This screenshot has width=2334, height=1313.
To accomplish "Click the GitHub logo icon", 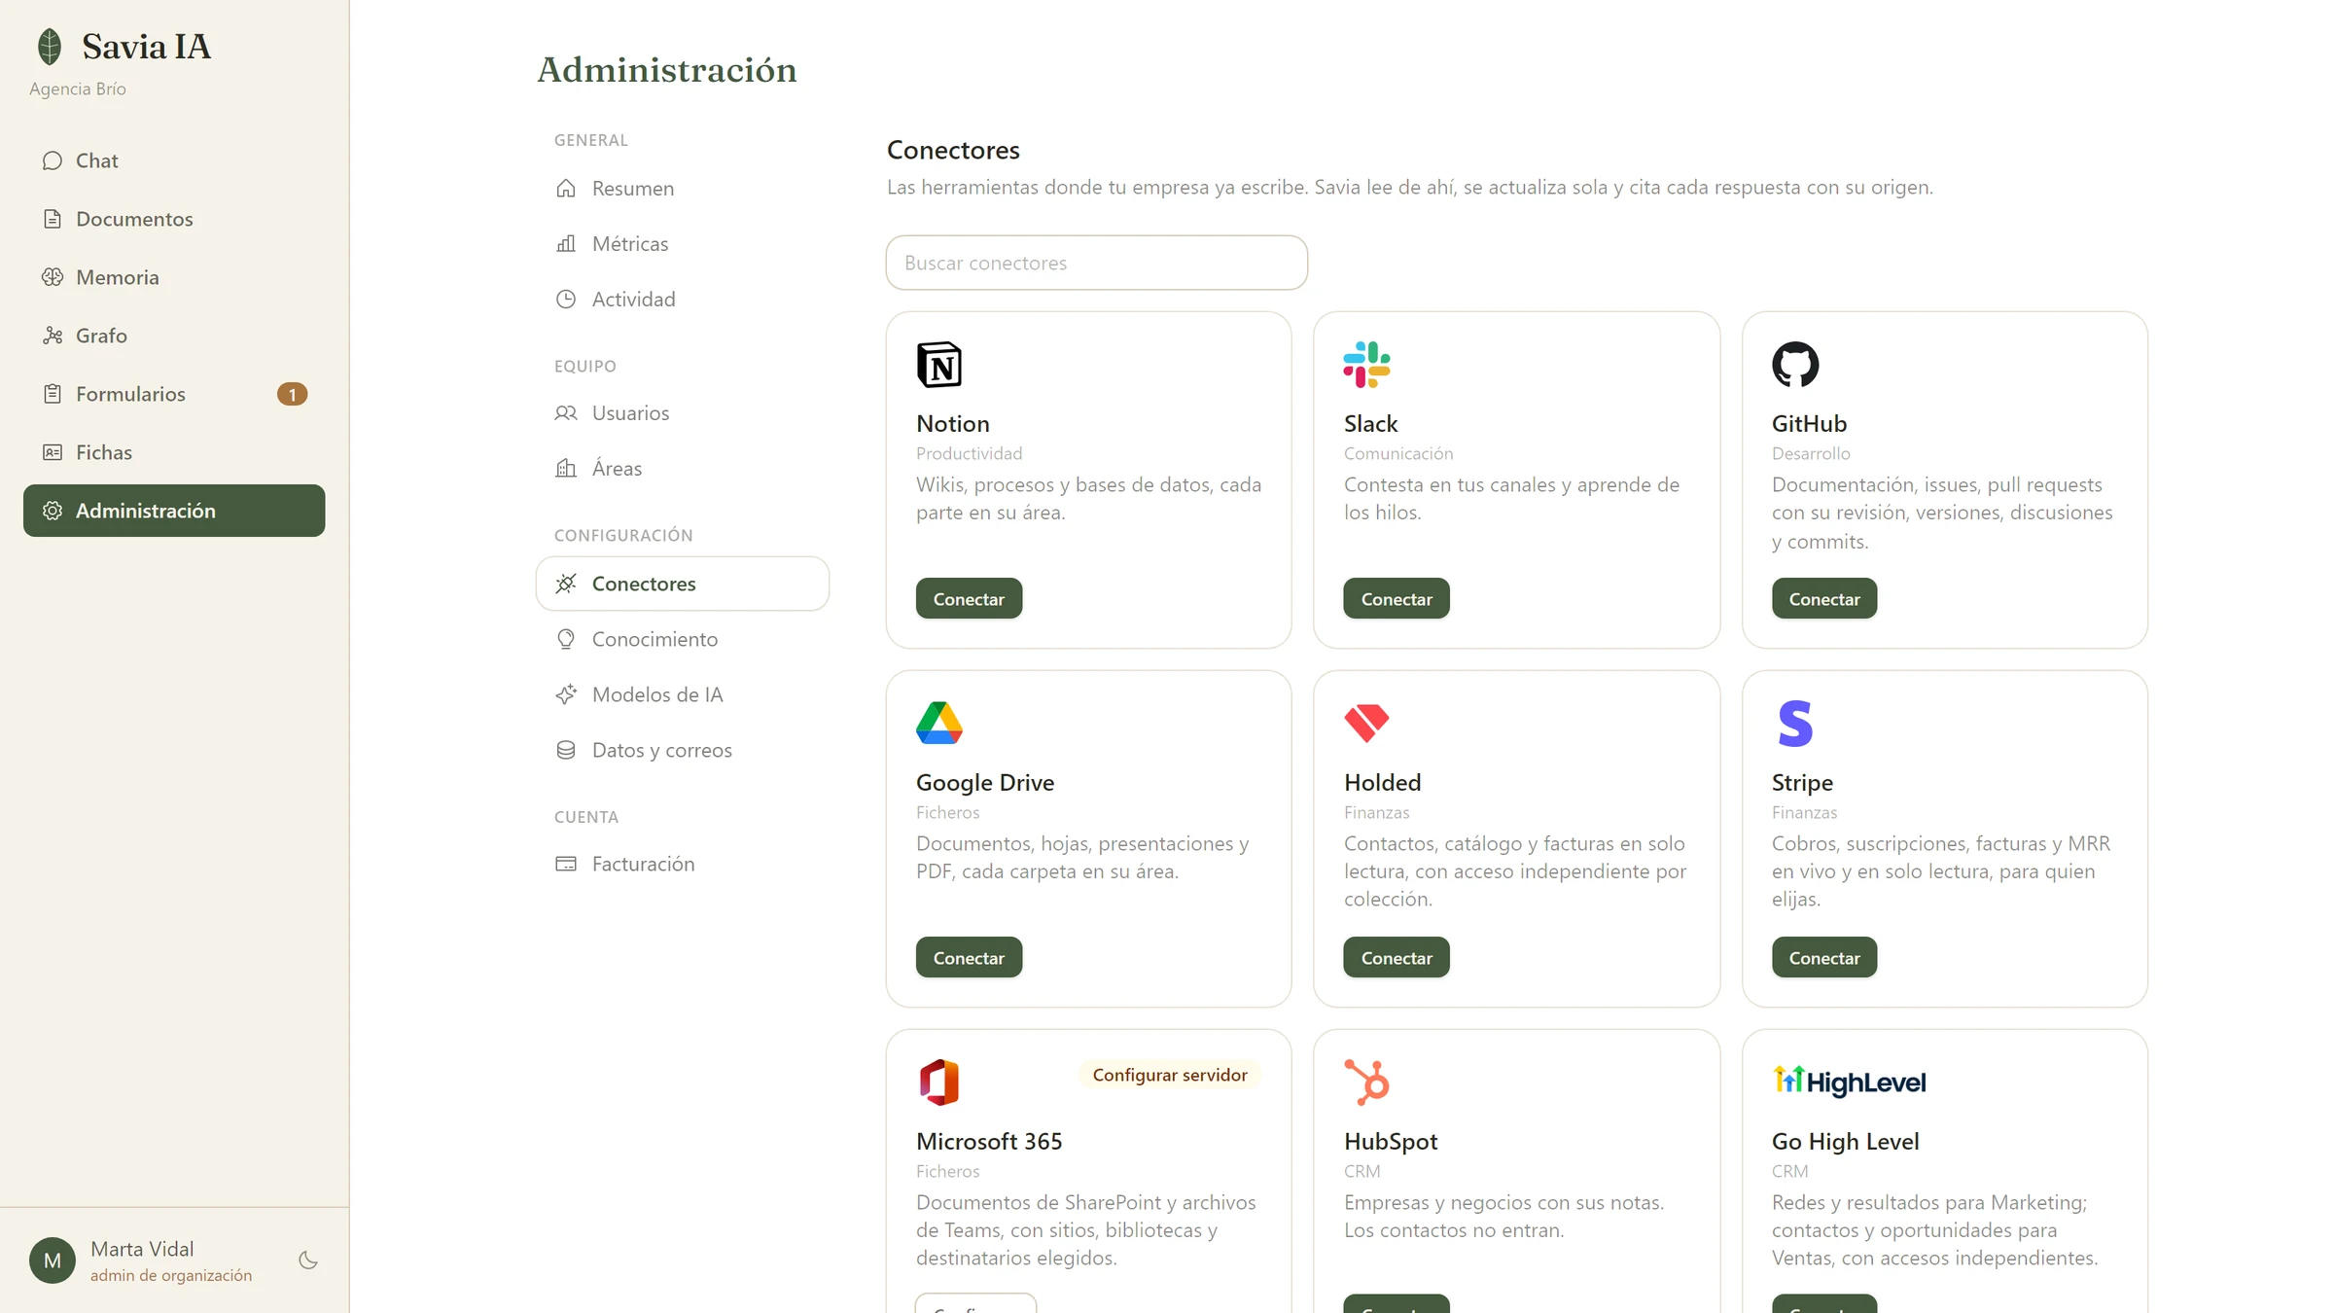I will (x=1795, y=365).
